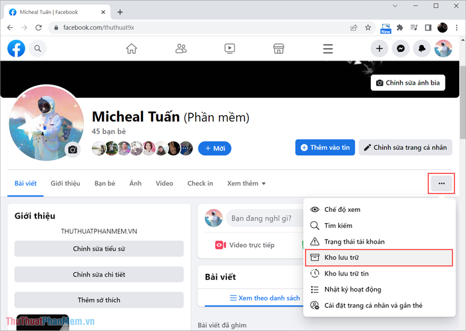Click the New extension icon in toolbar
Screen dimensions: 466x331
[x=385, y=28]
